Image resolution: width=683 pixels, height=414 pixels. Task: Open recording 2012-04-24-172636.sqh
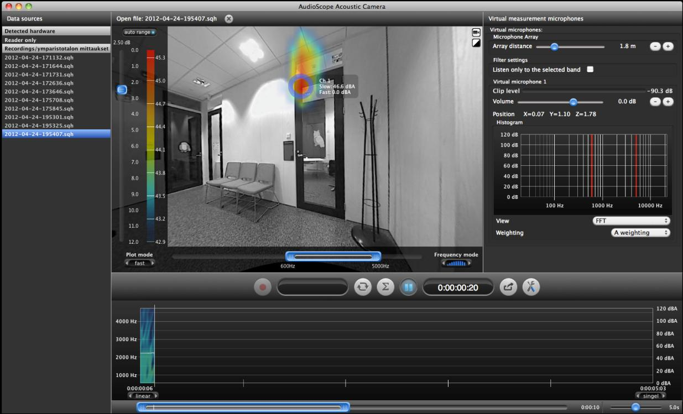click(x=56, y=83)
